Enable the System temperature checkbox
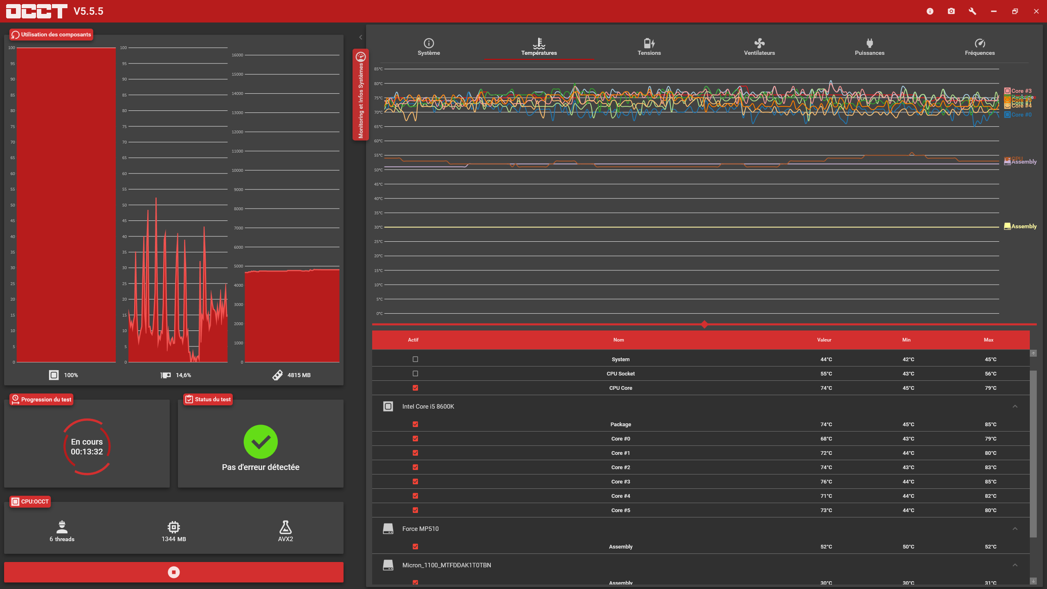The height and width of the screenshot is (589, 1047). pyautogui.click(x=415, y=359)
